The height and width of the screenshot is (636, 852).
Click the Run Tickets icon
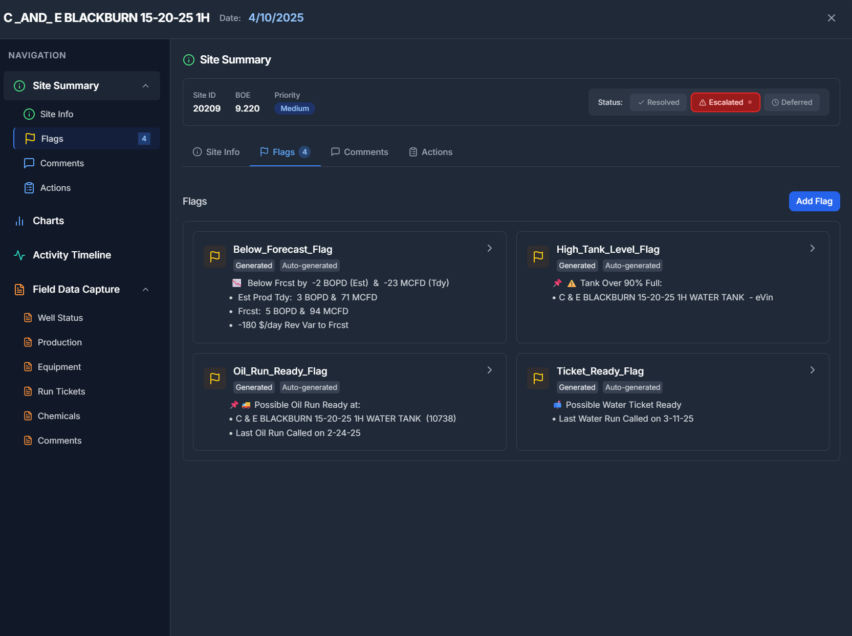coord(28,391)
